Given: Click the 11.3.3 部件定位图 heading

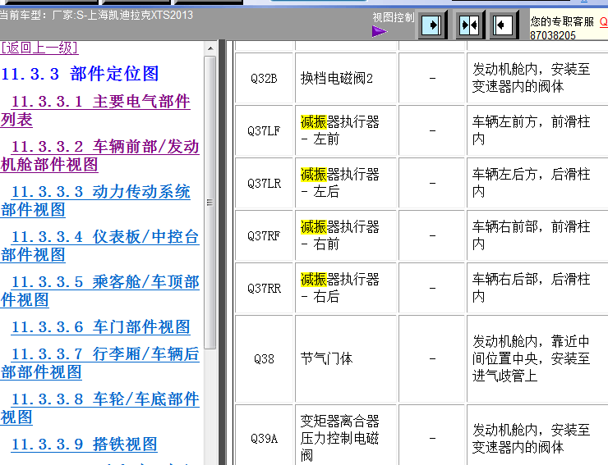Looking at the screenshot, I should pyautogui.click(x=80, y=74).
